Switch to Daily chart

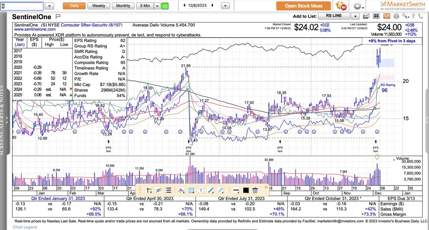click(74, 6)
